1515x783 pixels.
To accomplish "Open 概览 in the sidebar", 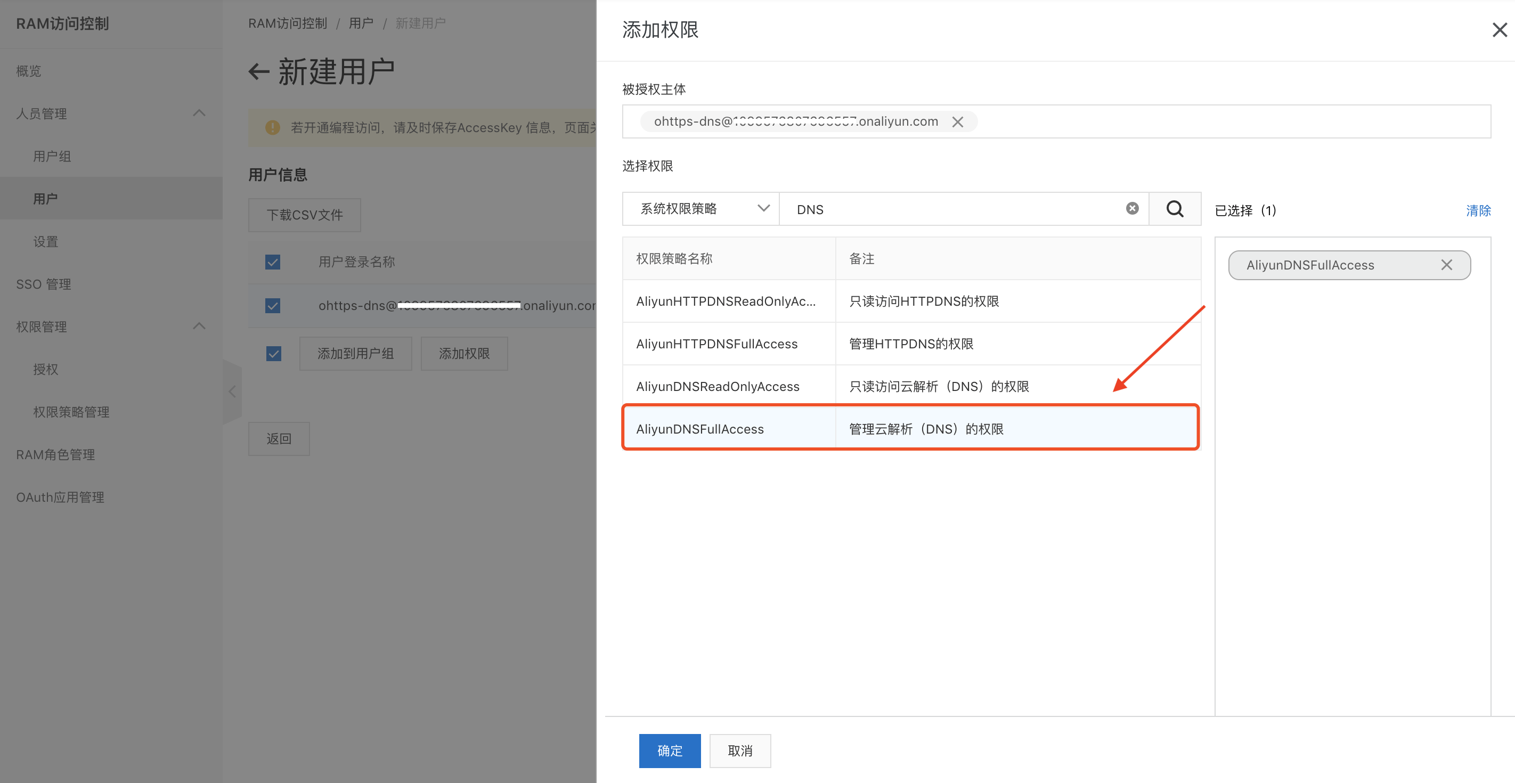I will coord(29,71).
